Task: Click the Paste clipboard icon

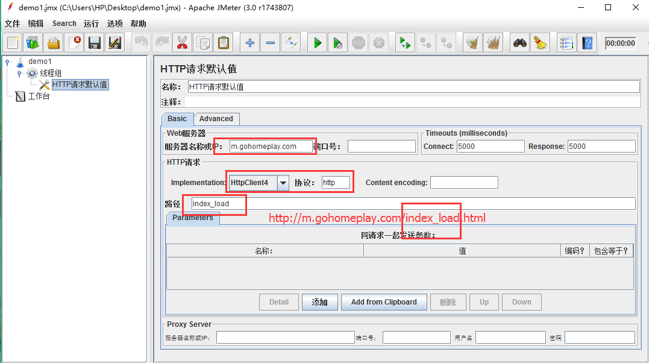Action: coord(224,43)
